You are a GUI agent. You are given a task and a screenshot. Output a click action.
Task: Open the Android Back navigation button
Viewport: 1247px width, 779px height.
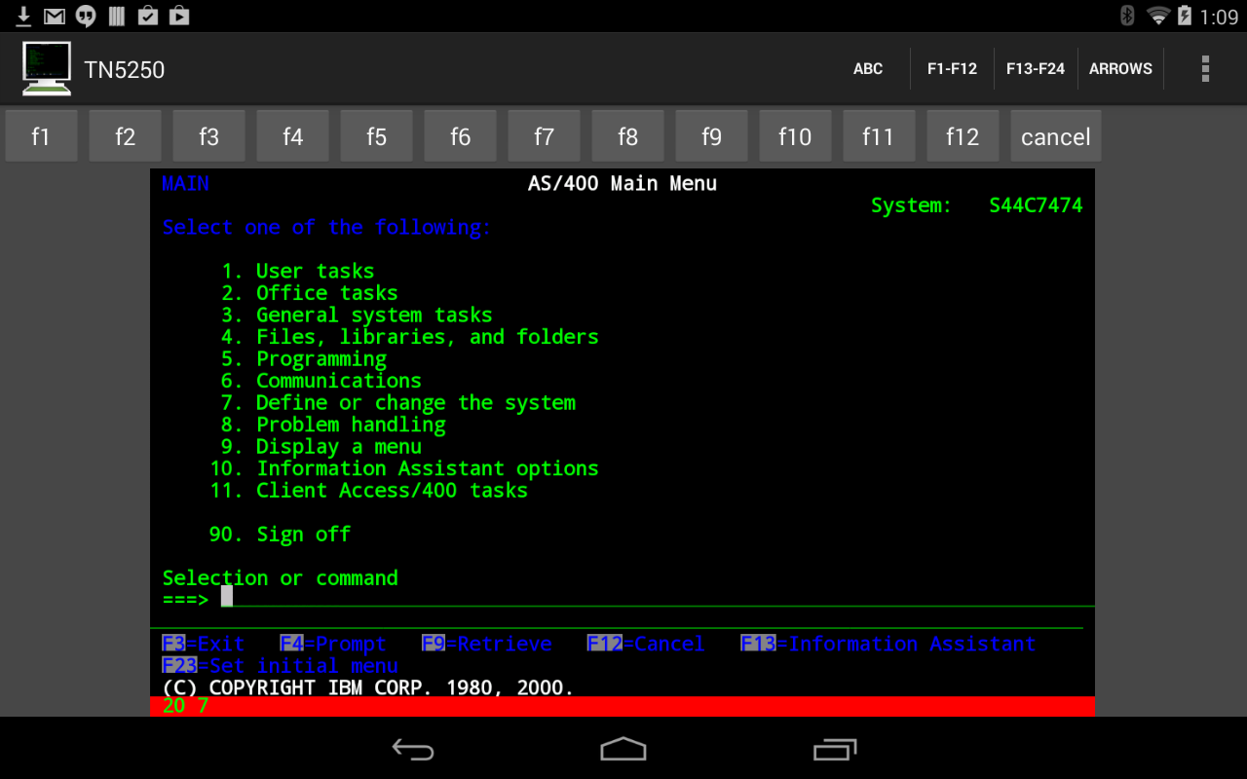413,750
